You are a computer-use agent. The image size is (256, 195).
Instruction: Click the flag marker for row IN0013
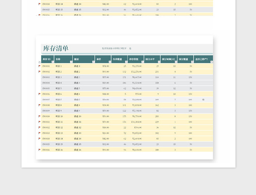(40, 133)
